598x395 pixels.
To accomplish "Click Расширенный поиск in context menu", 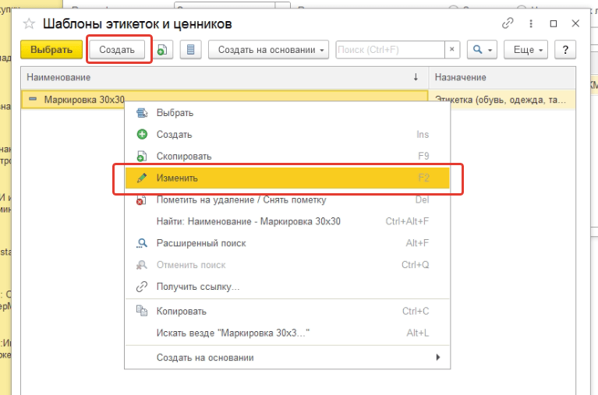I will pos(201,243).
